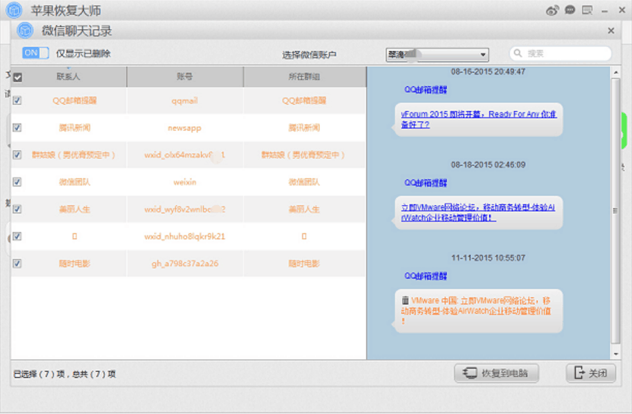This screenshot has width=632, height=414.
Task: Click the 微信聊天记录 dialog logo icon
Action: pyautogui.click(x=25, y=31)
